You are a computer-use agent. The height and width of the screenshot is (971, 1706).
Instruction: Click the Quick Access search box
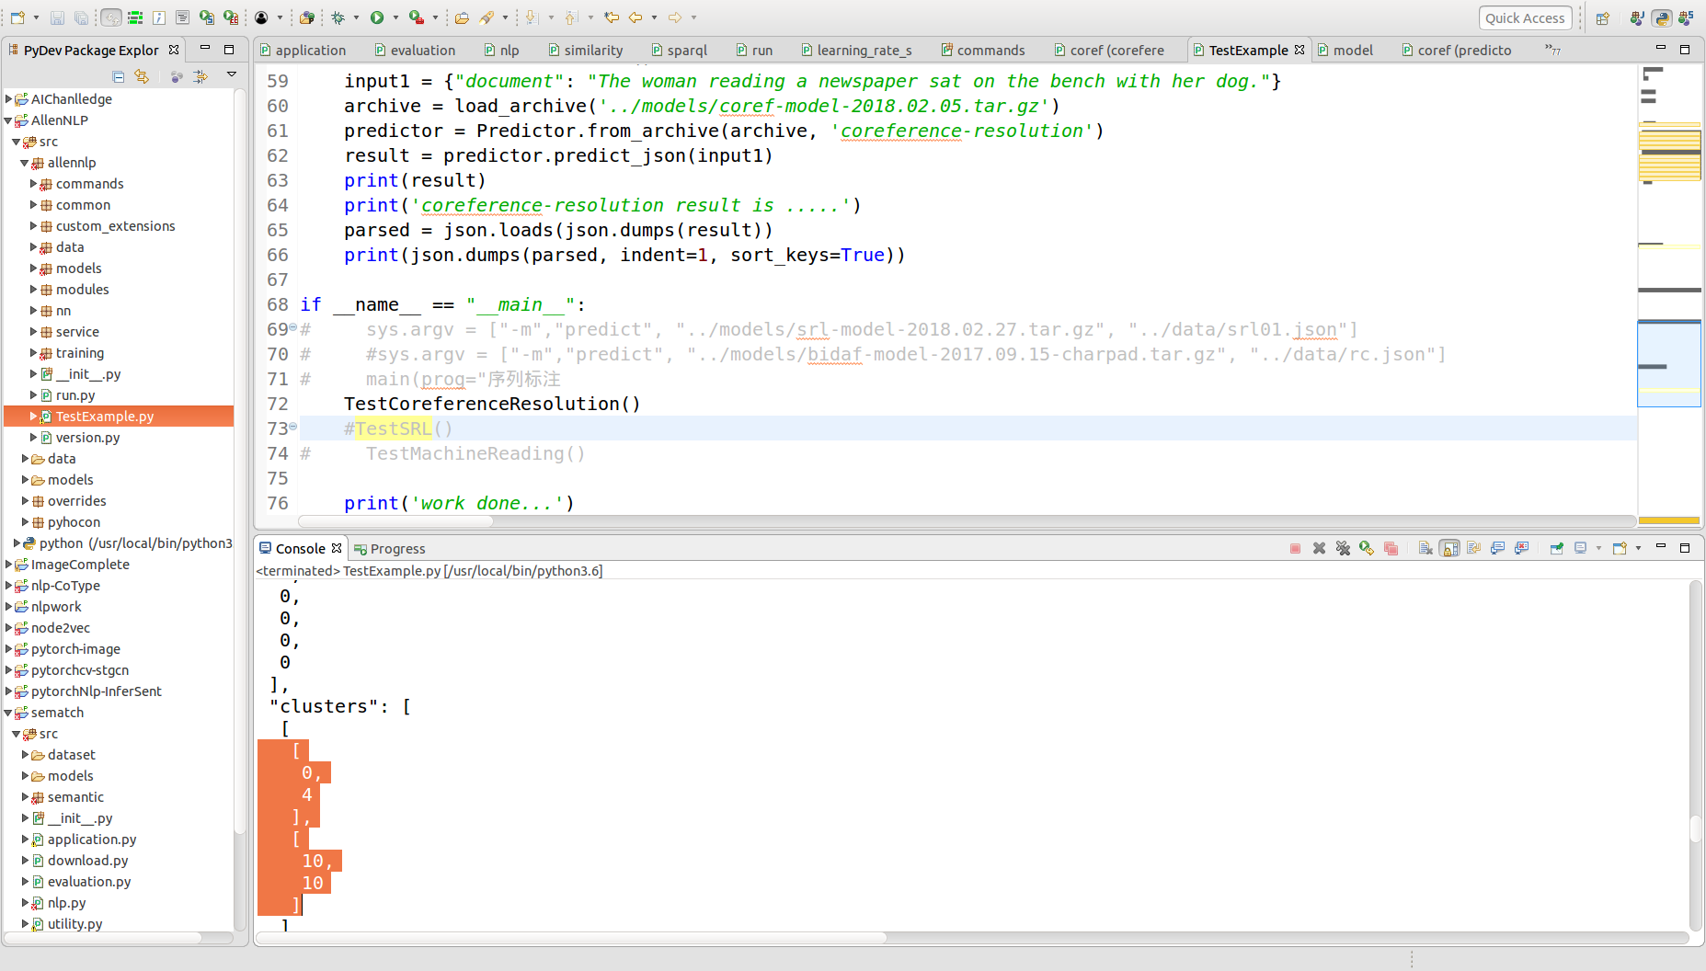(x=1524, y=17)
